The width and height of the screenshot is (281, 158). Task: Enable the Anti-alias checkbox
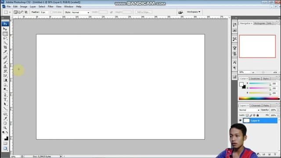(x=51, y=12)
